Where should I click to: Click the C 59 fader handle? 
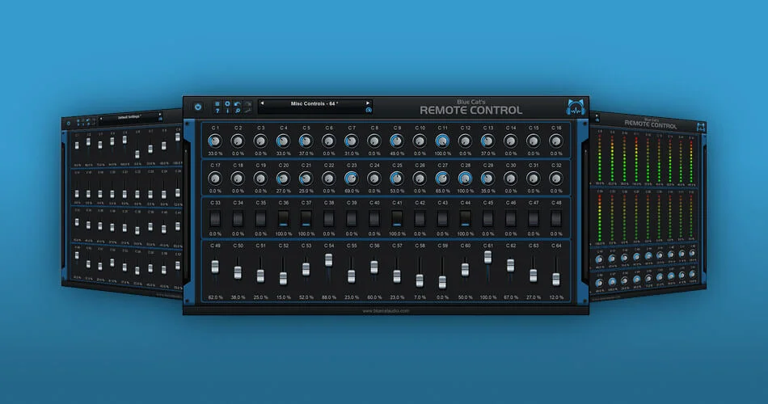[442, 282]
